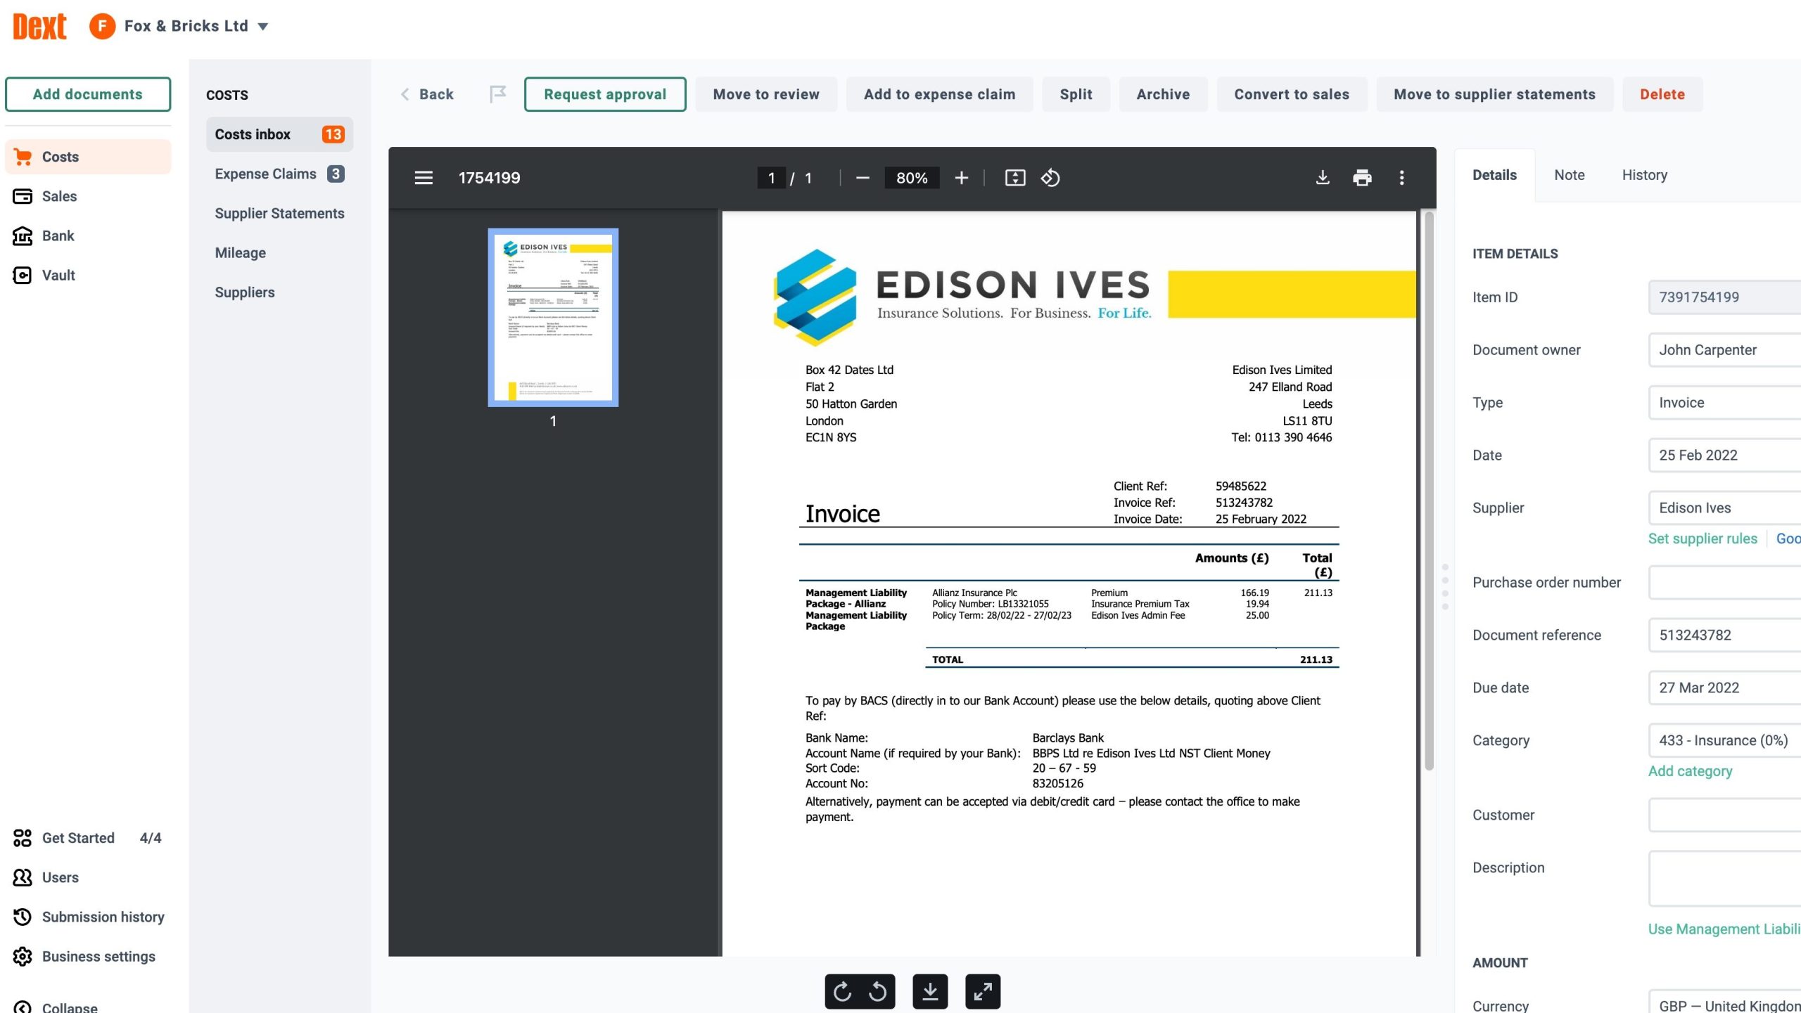1801x1013 pixels.
Task: Open Business settings
Action: [x=88, y=956]
